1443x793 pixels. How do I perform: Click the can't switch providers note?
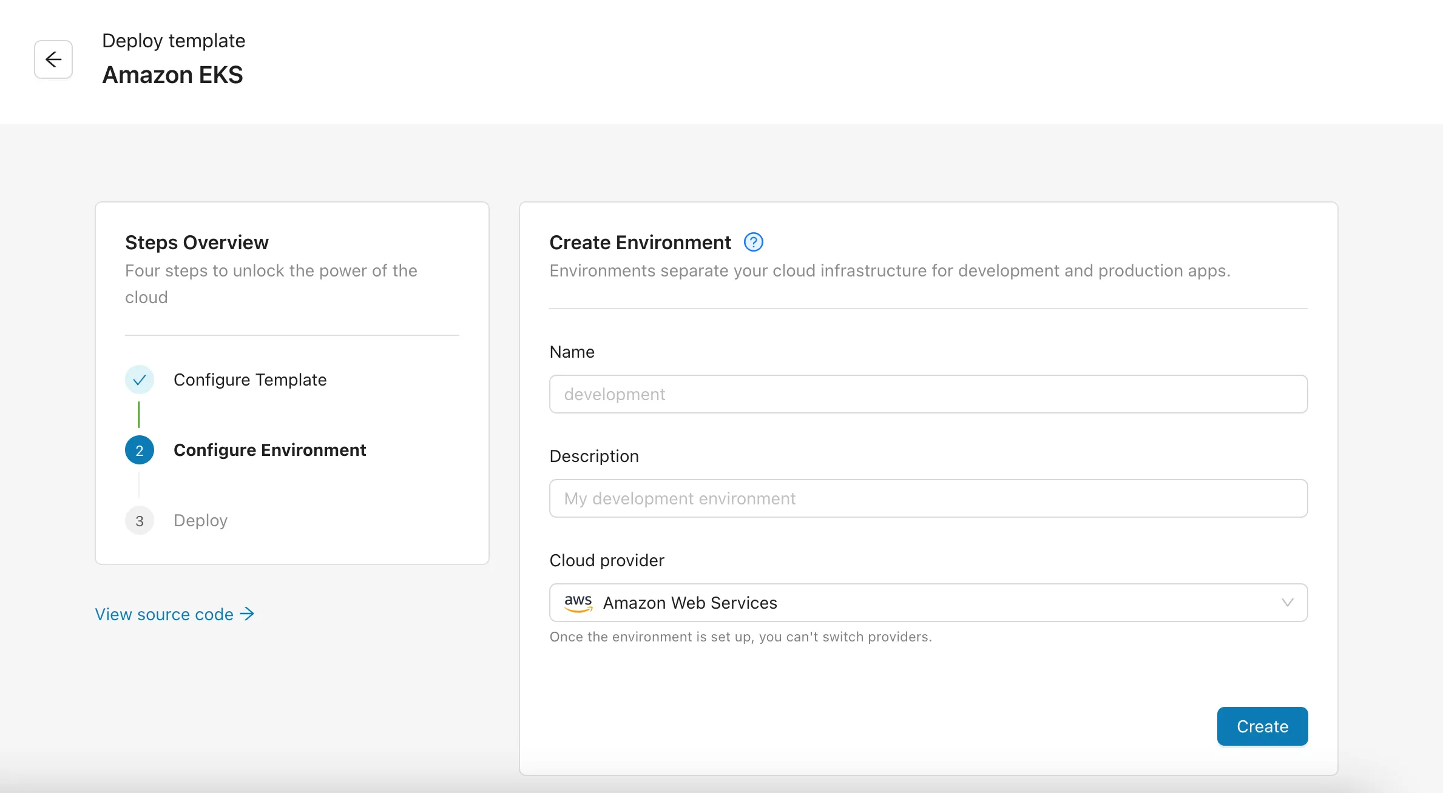[740, 637]
